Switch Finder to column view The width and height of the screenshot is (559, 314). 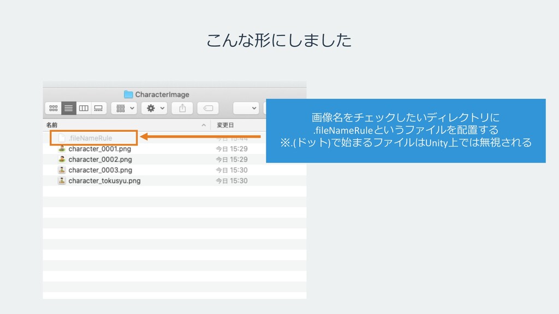coord(84,108)
